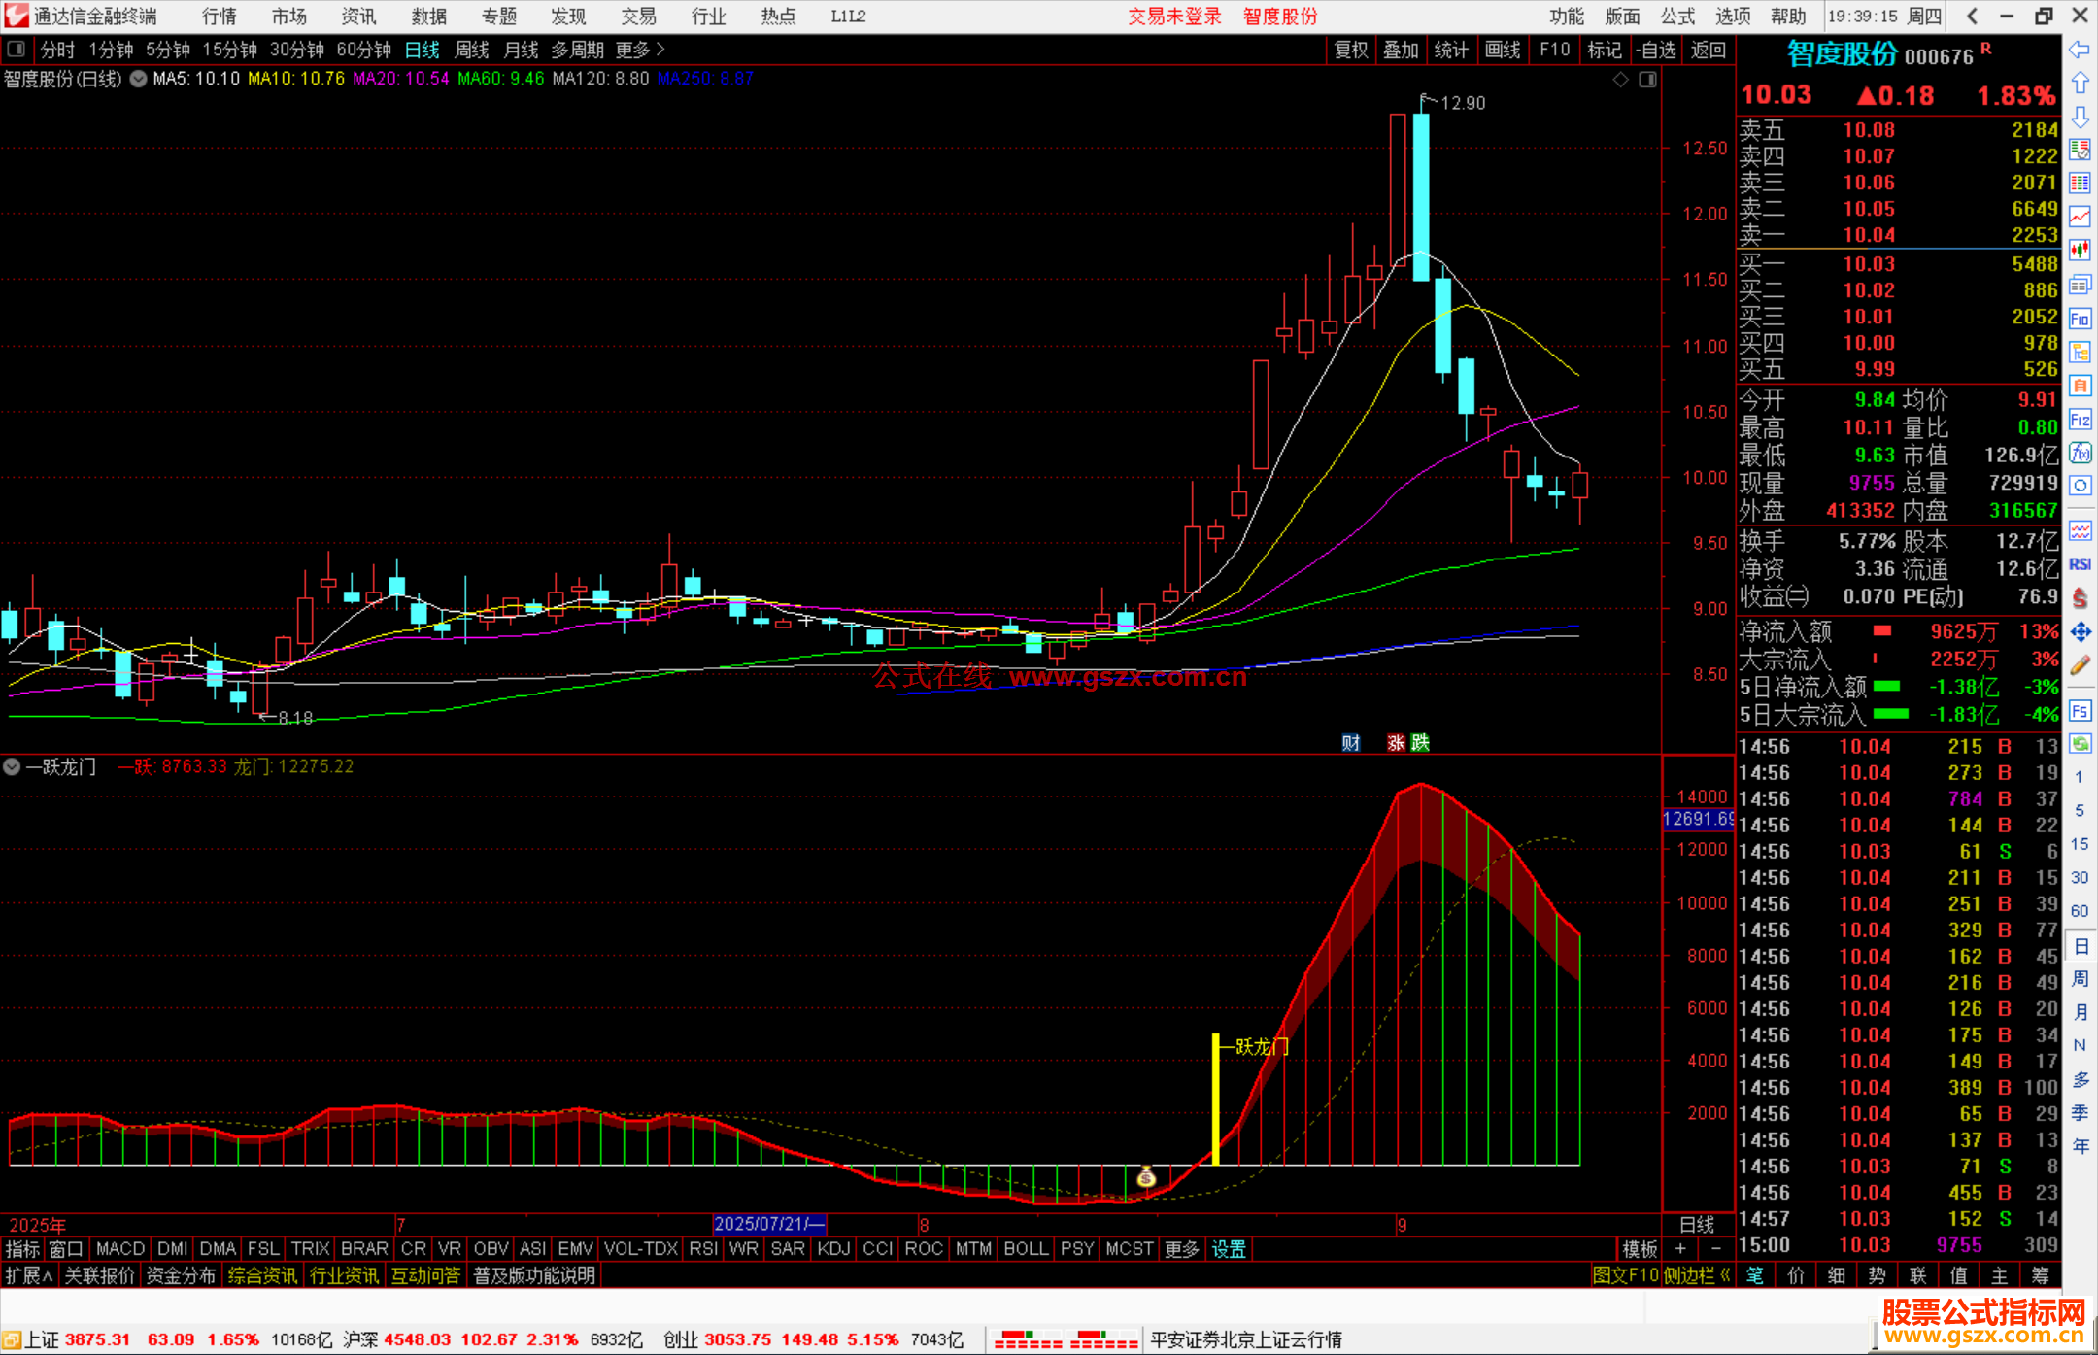
Task: Open the 资讯 menu
Action: pyautogui.click(x=358, y=17)
